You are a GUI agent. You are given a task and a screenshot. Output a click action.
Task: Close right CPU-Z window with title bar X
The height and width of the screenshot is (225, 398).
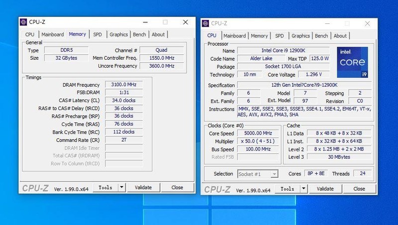[367, 23]
